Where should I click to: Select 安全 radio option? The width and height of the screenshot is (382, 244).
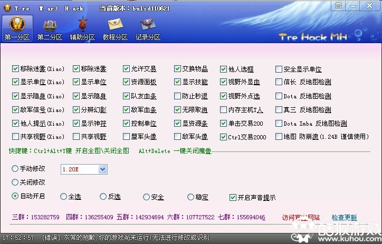[146, 197]
